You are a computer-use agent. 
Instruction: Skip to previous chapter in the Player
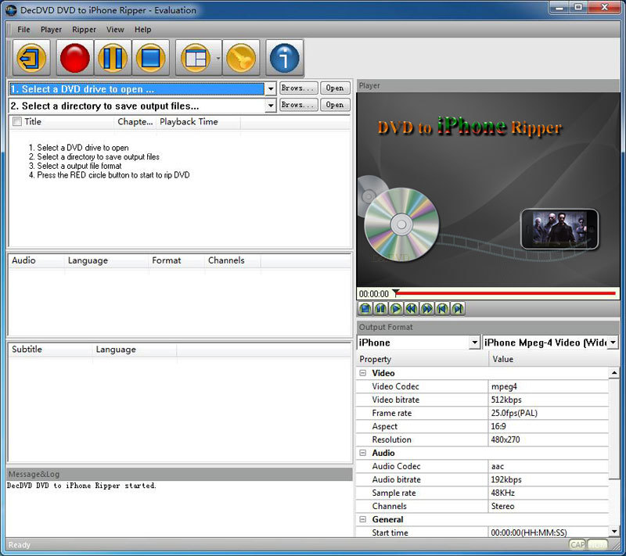coord(442,308)
